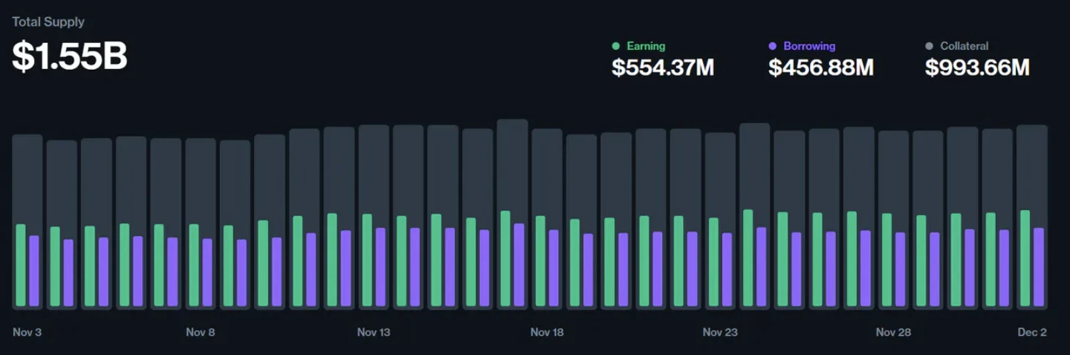Click the purple Borrowing legend dot
The height and width of the screenshot is (355, 1070).
click(x=773, y=46)
